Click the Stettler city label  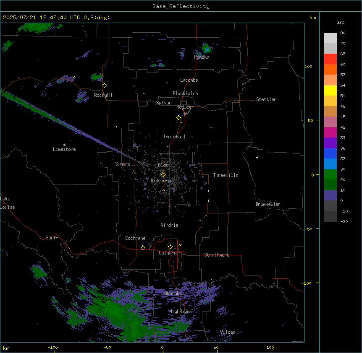[x=266, y=99]
